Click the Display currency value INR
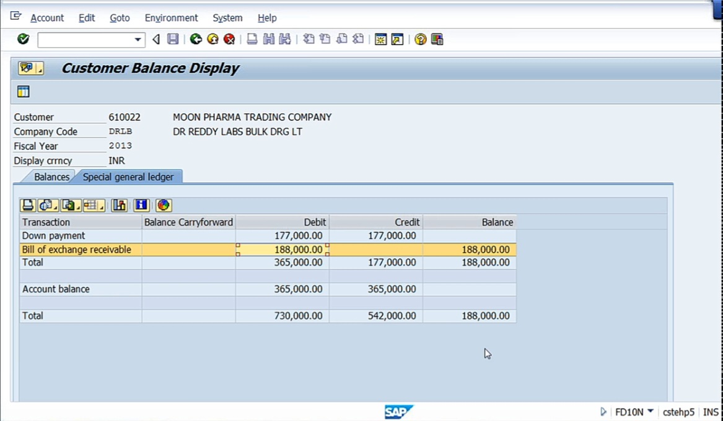The height and width of the screenshot is (421, 723). [116, 161]
